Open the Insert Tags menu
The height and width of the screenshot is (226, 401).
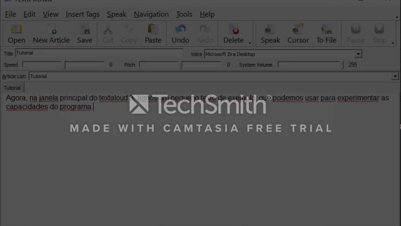tap(82, 14)
